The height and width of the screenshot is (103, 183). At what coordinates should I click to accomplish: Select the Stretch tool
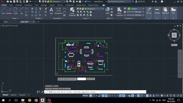(32, 15)
